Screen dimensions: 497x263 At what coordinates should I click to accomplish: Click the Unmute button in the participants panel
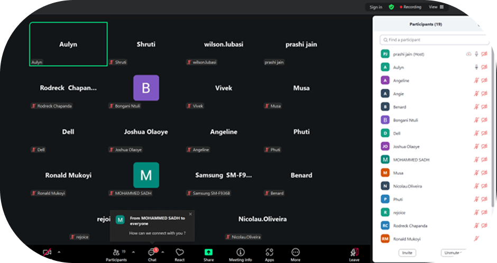click(453, 253)
